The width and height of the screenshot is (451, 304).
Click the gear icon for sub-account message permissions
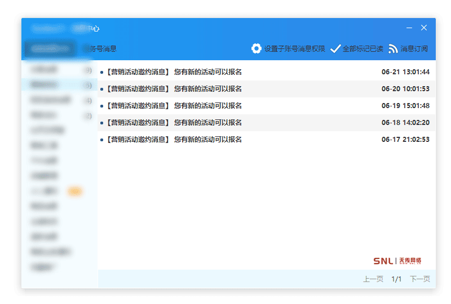[257, 49]
